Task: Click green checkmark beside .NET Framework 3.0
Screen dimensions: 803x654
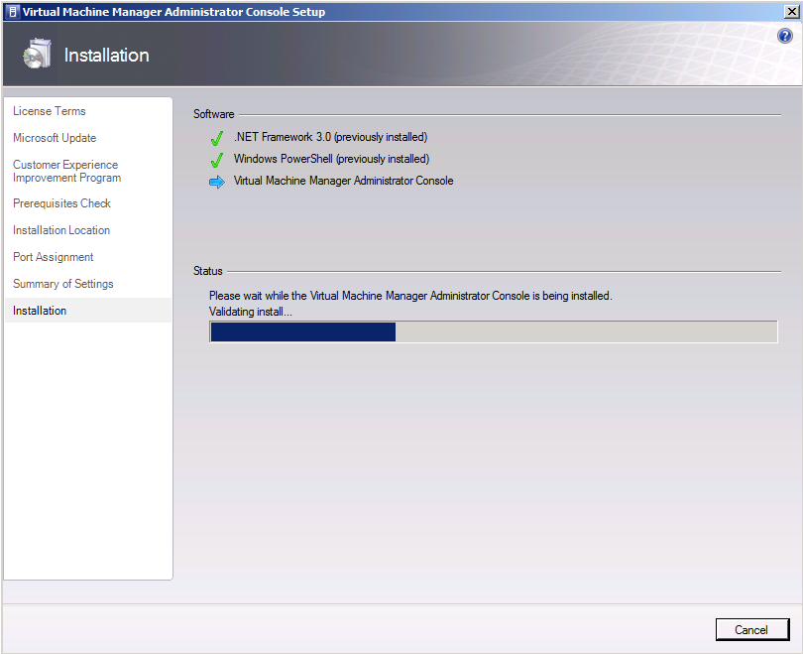Action: (217, 138)
